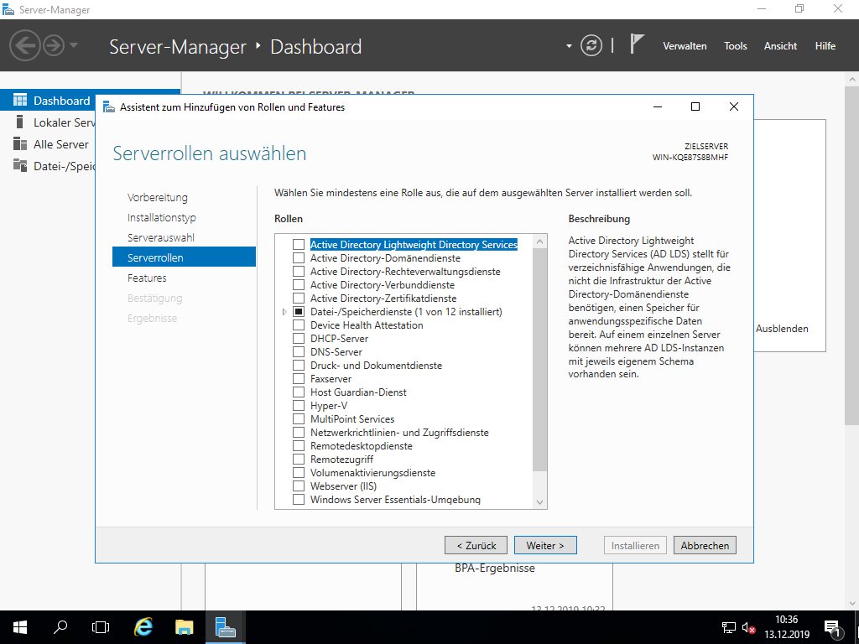Image resolution: width=859 pixels, height=644 pixels.
Task: Go to the Vorbereitung wizard step
Action: [x=157, y=197]
